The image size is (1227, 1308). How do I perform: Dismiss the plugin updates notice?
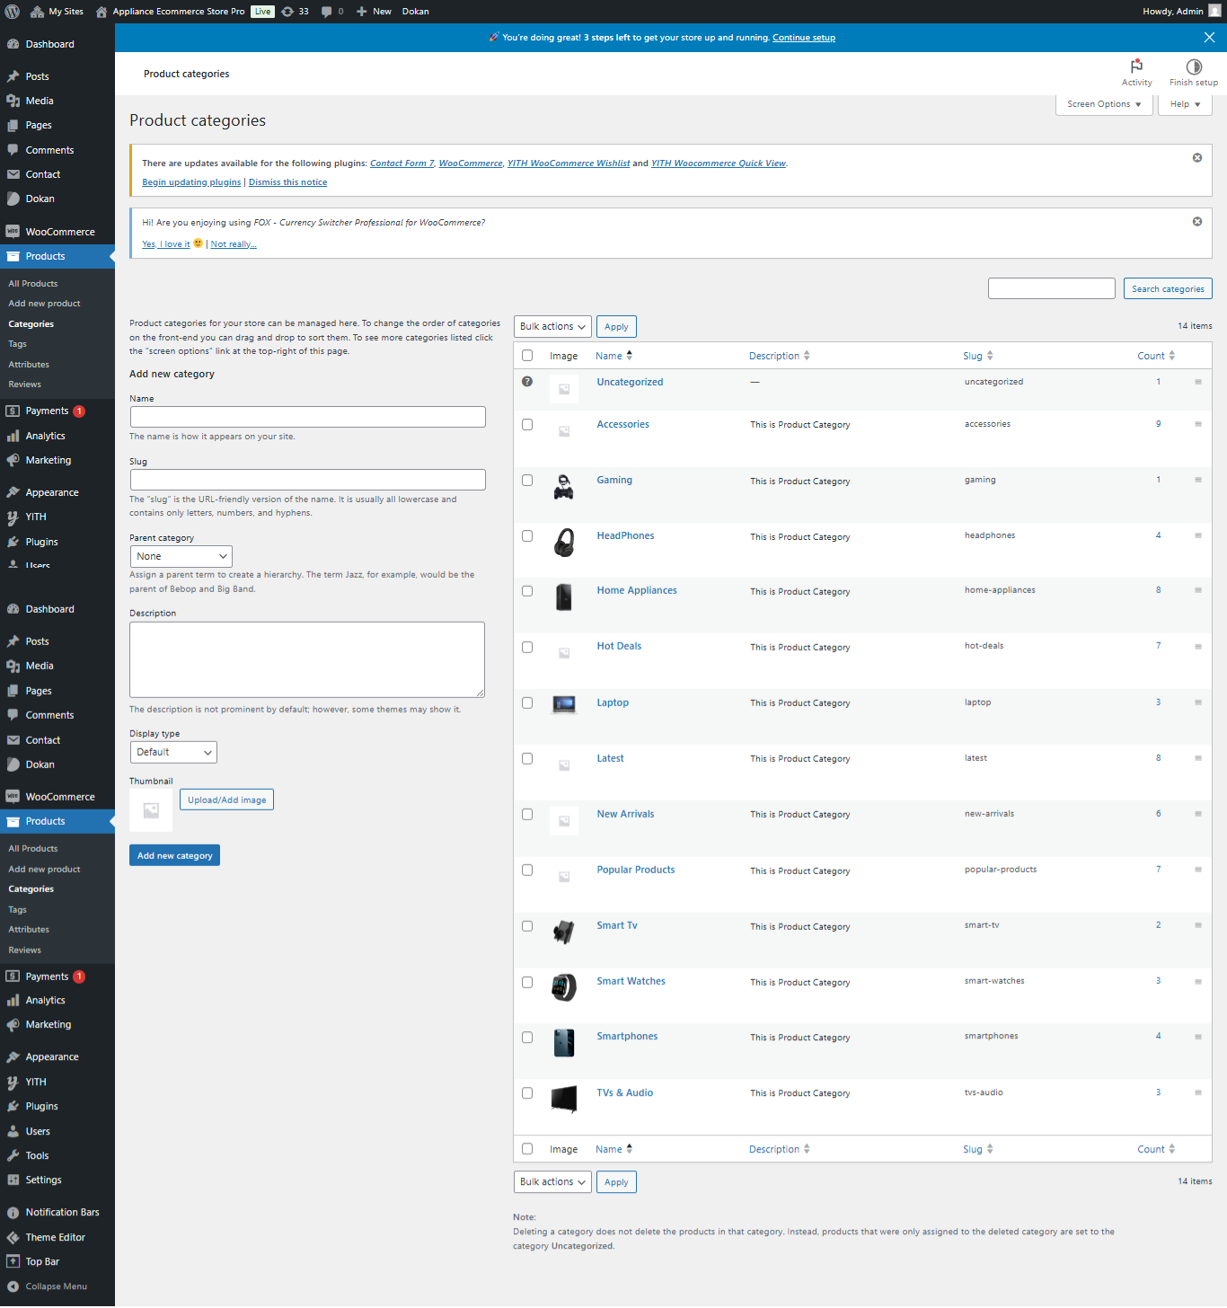point(1196,158)
